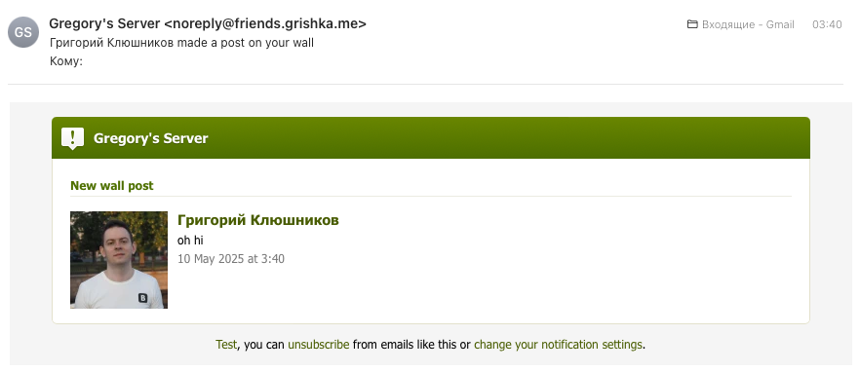The image size is (860, 372).
Task: Click the Test name link in footer
Action: (226, 345)
